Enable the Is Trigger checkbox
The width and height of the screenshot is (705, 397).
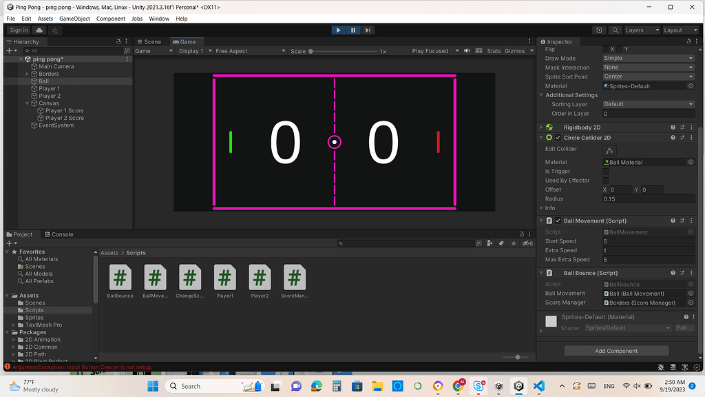(x=606, y=172)
